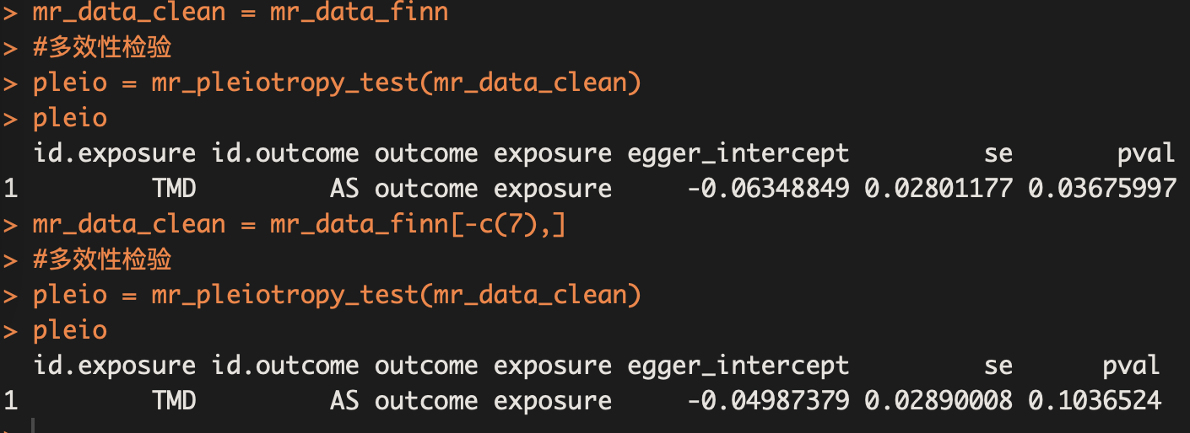Screen dimensions: 1190x433
Task: Click the egger intercept value -0.06348849
Action: pyautogui.click(x=768, y=189)
